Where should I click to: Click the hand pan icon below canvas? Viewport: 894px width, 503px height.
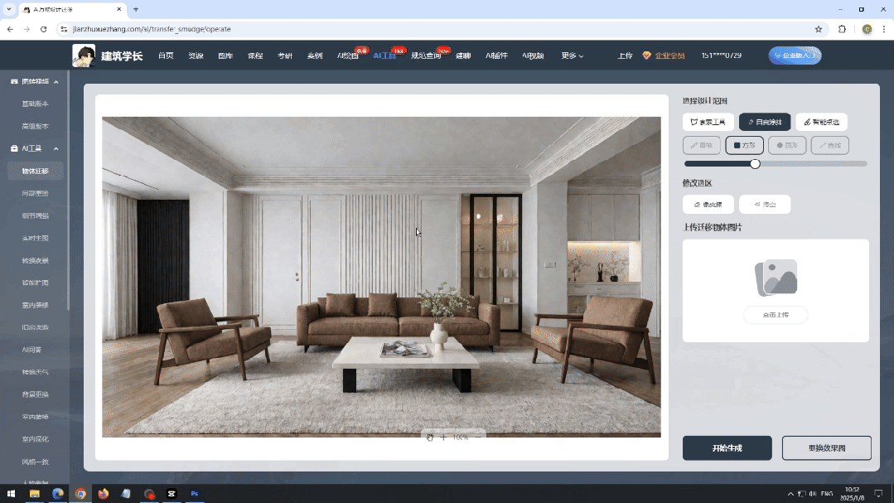pyautogui.click(x=430, y=438)
